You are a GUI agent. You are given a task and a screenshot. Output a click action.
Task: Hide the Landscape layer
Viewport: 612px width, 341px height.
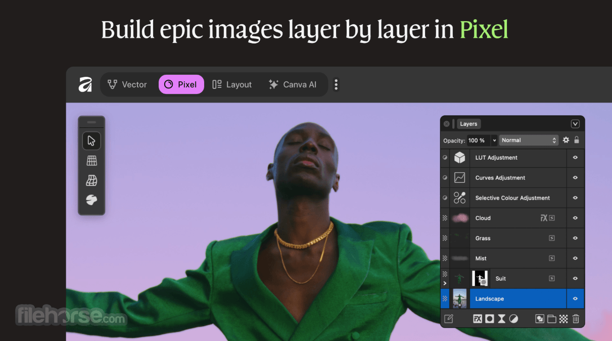[x=575, y=299]
